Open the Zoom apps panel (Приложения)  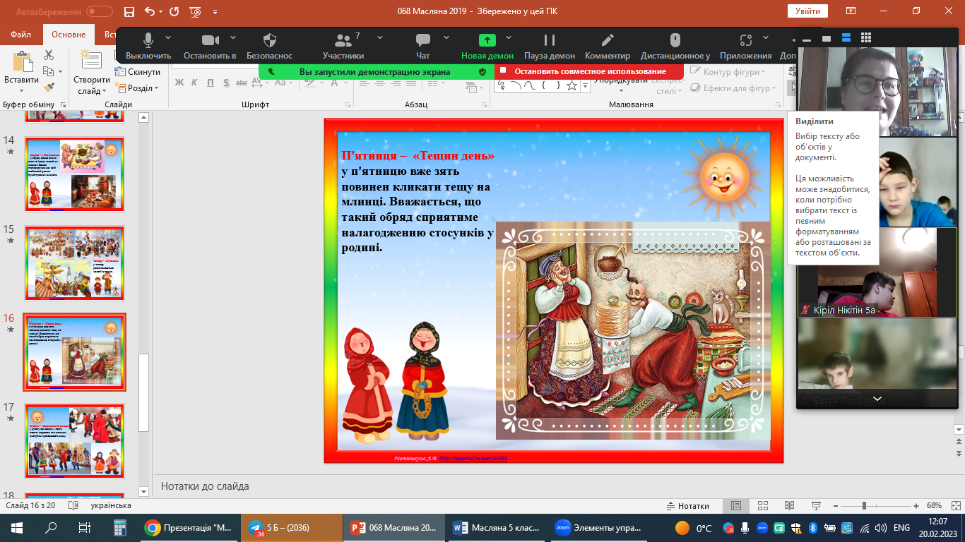[745, 46]
